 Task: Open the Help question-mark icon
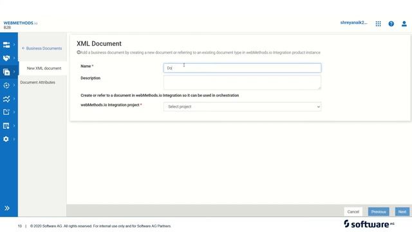pyautogui.click(x=391, y=24)
